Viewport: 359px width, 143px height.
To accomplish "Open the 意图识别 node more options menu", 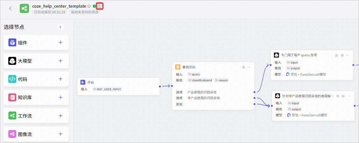I will click(x=249, y=67).
